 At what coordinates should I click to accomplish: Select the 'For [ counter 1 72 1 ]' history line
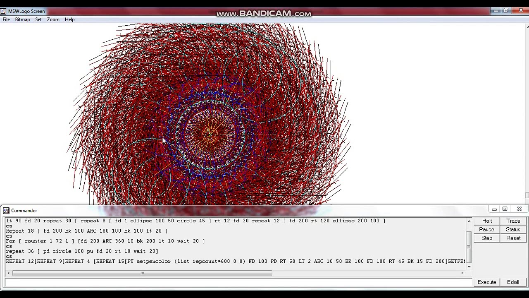[x=105, y=241]
